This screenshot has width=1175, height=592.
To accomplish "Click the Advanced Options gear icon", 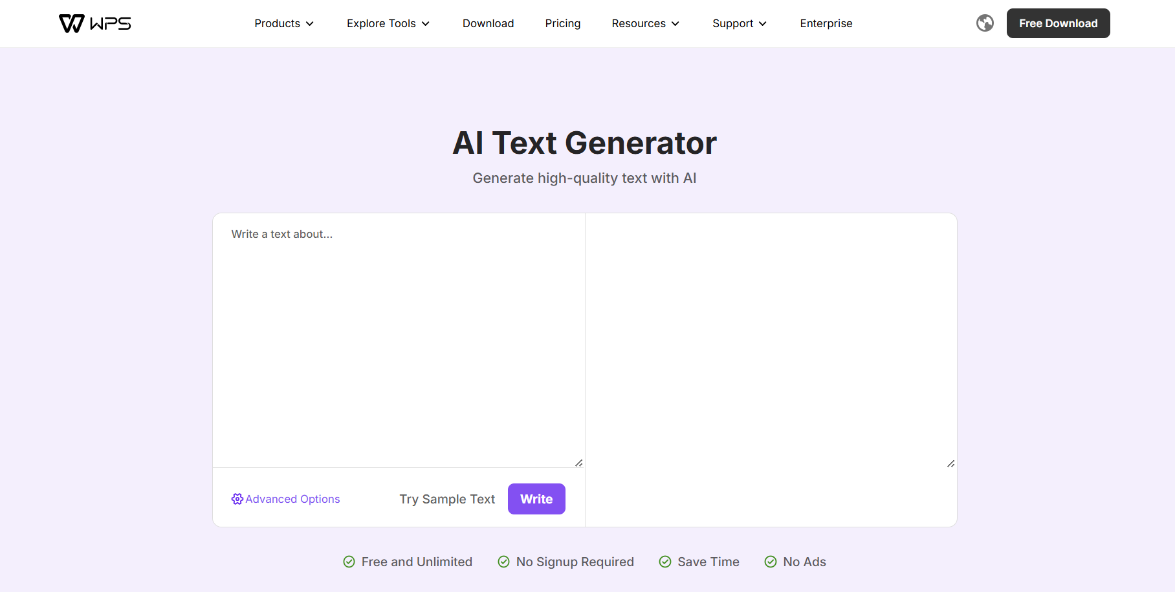I will [x=237, y=498].
